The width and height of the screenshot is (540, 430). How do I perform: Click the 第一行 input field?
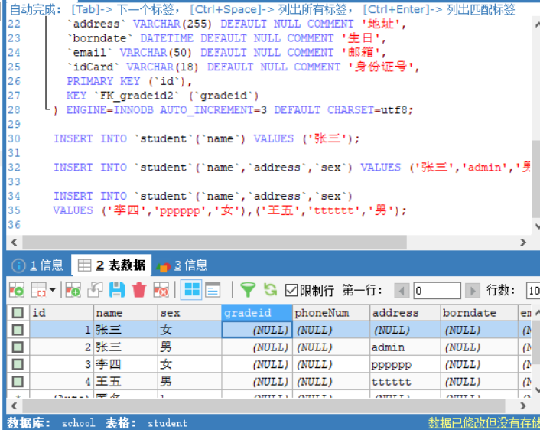pos(437,291)
